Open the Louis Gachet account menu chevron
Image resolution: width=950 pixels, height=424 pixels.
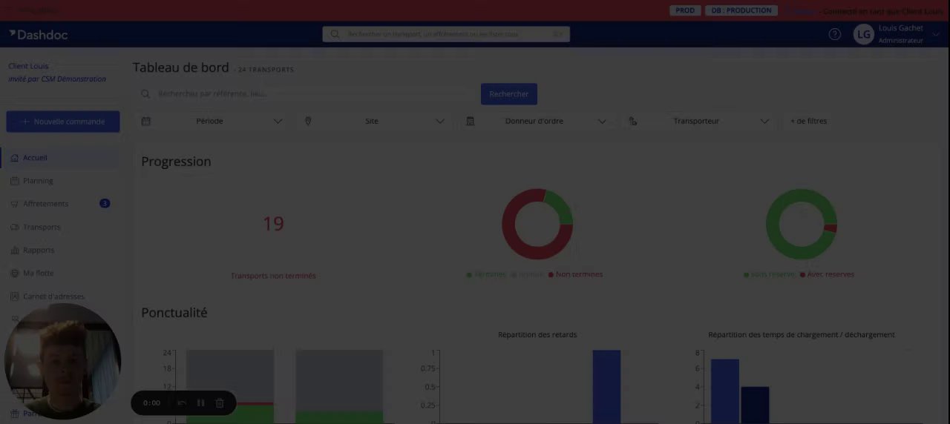click(x=936, y=34)
